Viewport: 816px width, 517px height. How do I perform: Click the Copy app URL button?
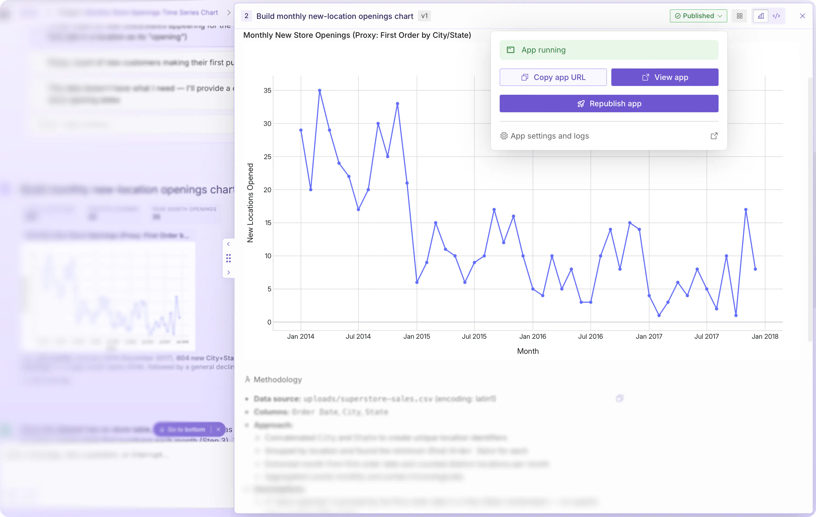click(x=553, y=77)
